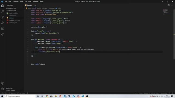Open package-lock.json in the explorer

tap(15, 20)
